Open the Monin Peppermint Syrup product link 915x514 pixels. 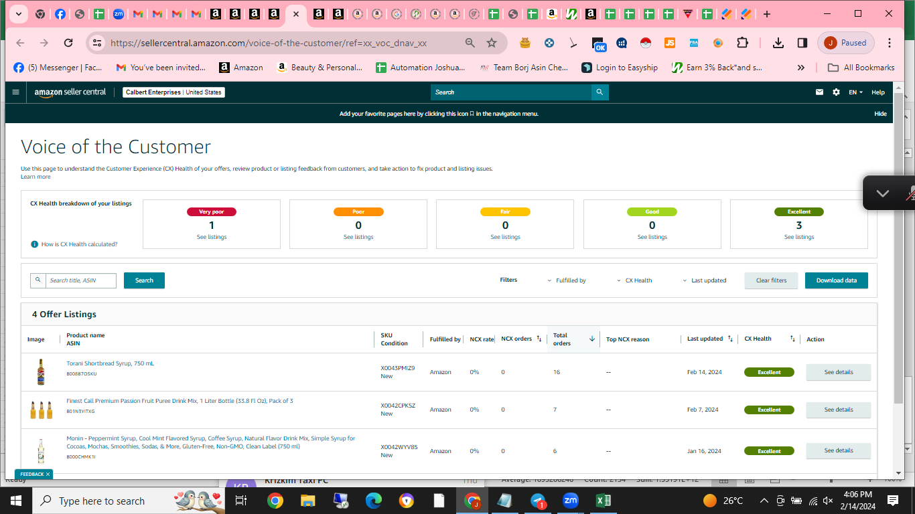pos(211,442)
